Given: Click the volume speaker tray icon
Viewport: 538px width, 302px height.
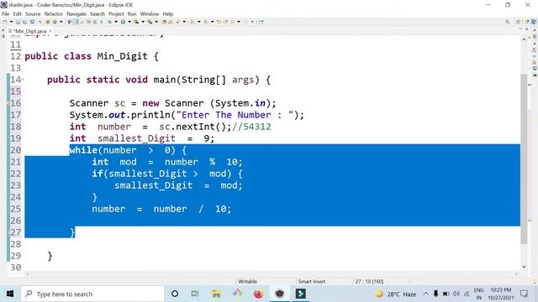Looking at the screenshot, I should click(x=456, y=294).
